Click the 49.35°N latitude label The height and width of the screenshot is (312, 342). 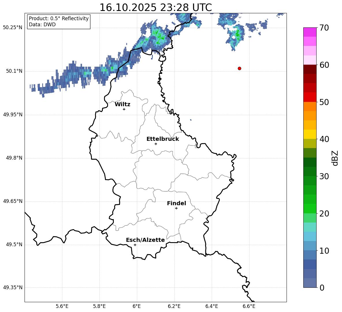(x=13, y=287)
